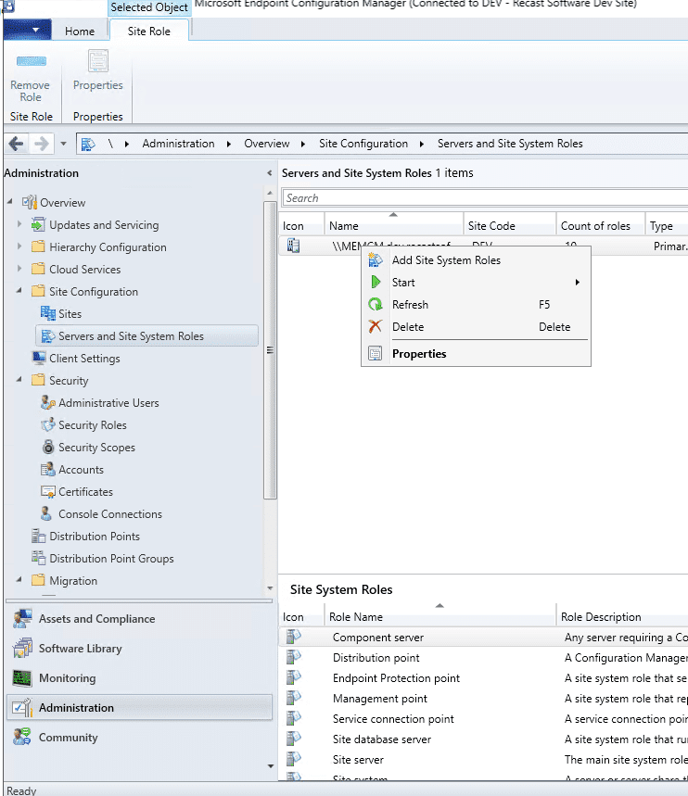Choose Delete in the context menu
688x796 pixels.
408,327
